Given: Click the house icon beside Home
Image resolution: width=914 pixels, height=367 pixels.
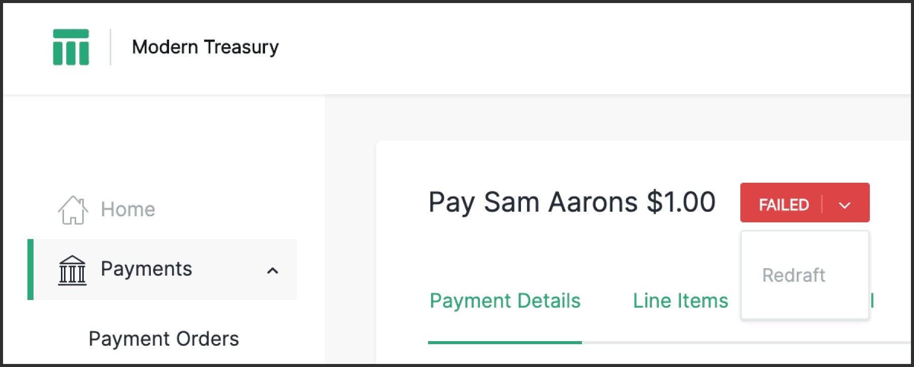Looking at the screenshot, I should tap(73, 210).
